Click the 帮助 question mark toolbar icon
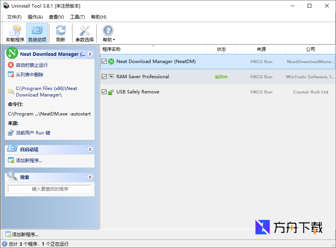 pyautogui.click(x=108, y=30)
